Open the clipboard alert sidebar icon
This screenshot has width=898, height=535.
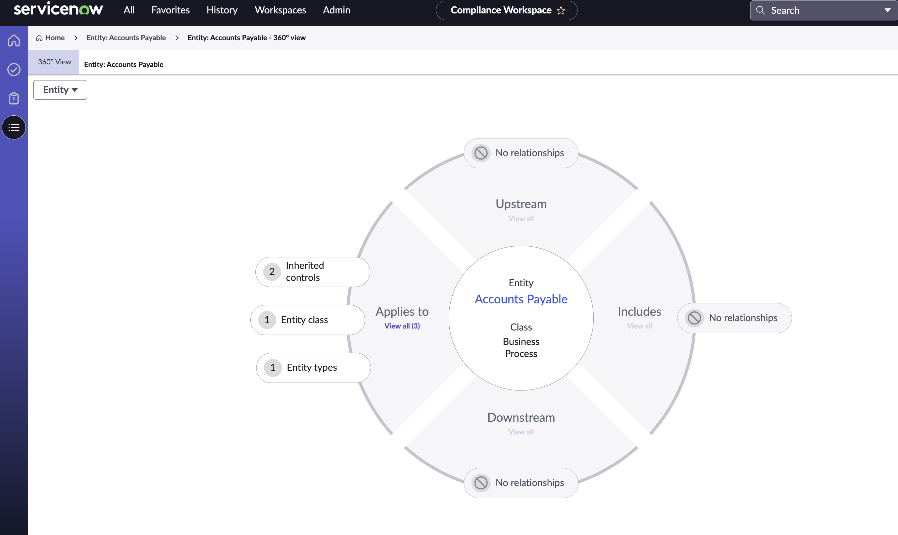pyautogui.click(x=14, y=99)
